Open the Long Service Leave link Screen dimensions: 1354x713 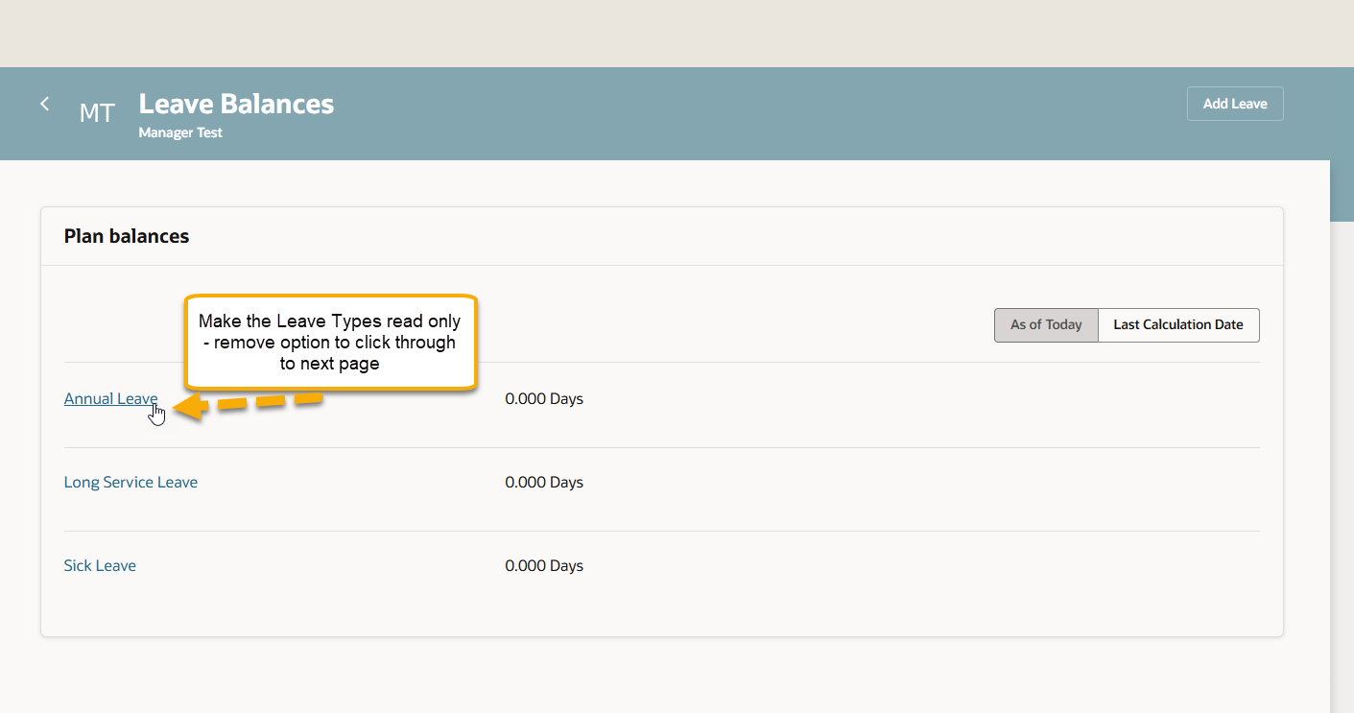131,483
